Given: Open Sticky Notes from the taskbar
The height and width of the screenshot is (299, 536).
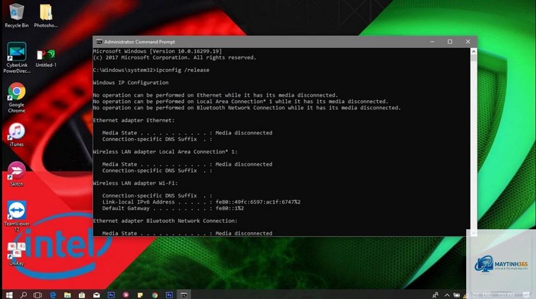Looking at the screenshot, I should [140, 295].
